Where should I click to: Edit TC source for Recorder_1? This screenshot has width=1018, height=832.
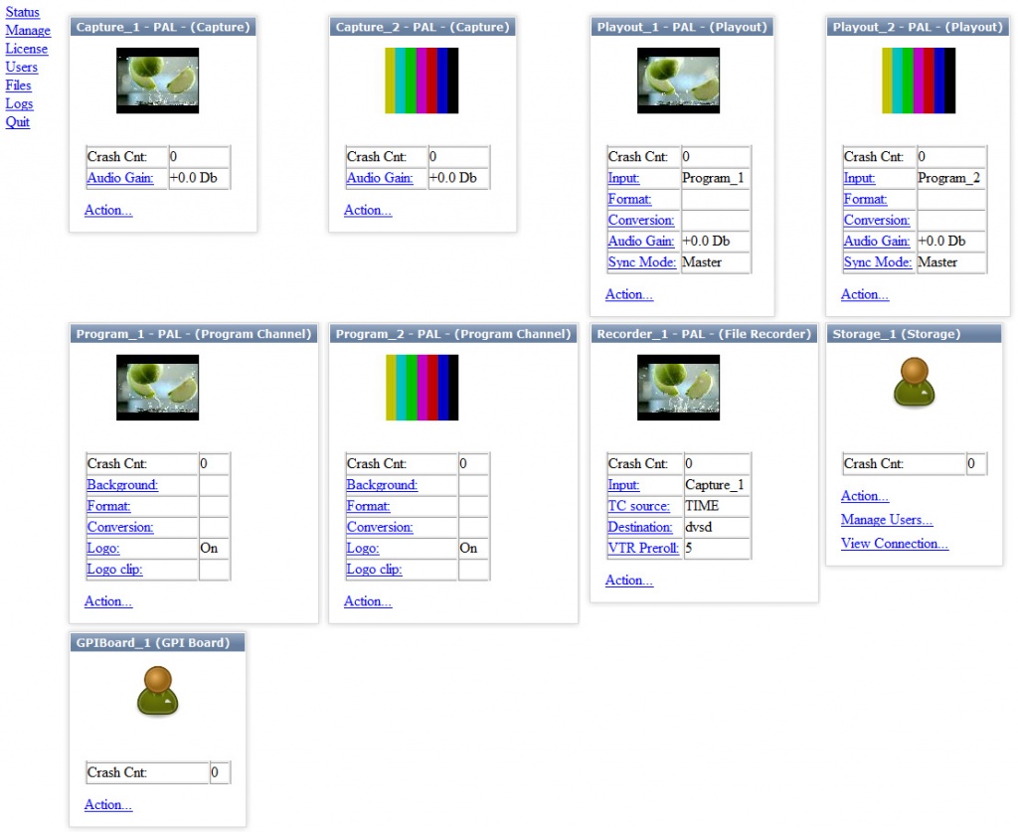tap(639, 506)
